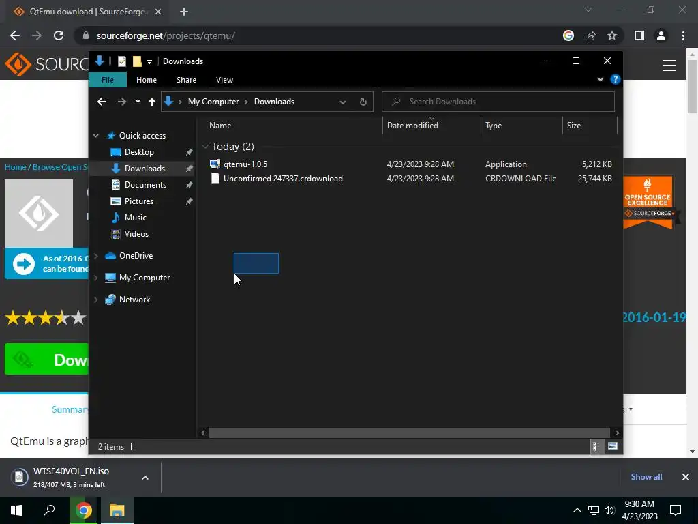This screenshot has width=698, height=524.
Task: Open SourceForge hamburger menu
Action: (669, 65)
